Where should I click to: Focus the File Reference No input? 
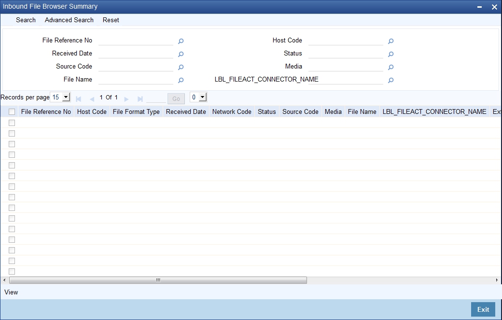(136, 41)
